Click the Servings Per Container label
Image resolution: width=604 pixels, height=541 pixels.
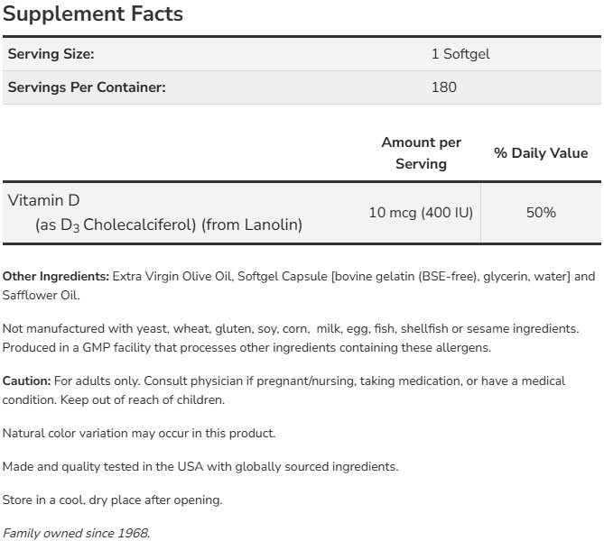(87, 87)
